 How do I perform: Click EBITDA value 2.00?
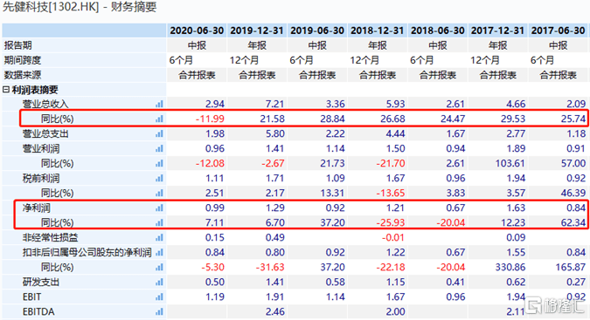pyautogui.click(x=395, y=312)
